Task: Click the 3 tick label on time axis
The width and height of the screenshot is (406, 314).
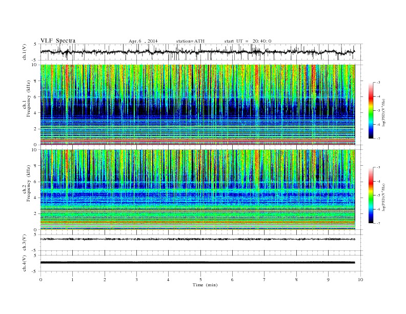Action: [136, 280]
